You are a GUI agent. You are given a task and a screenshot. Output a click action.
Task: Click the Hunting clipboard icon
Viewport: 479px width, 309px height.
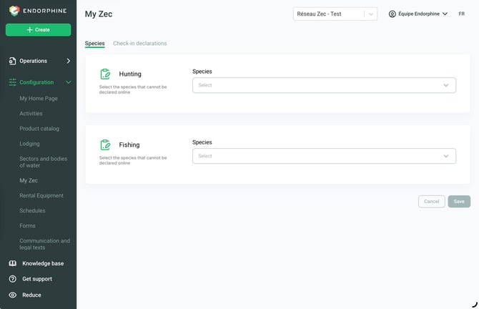[105, 74]
